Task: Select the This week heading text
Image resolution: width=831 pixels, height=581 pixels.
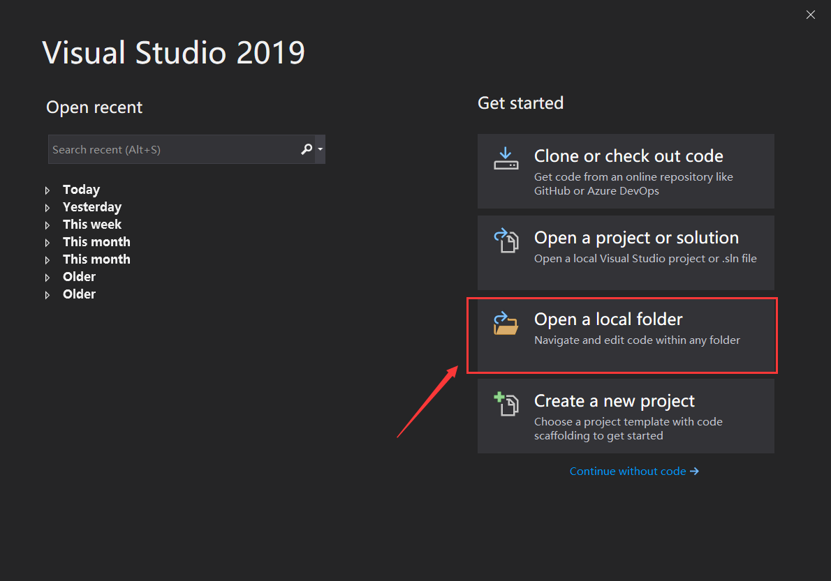Action: pos(92,225)
